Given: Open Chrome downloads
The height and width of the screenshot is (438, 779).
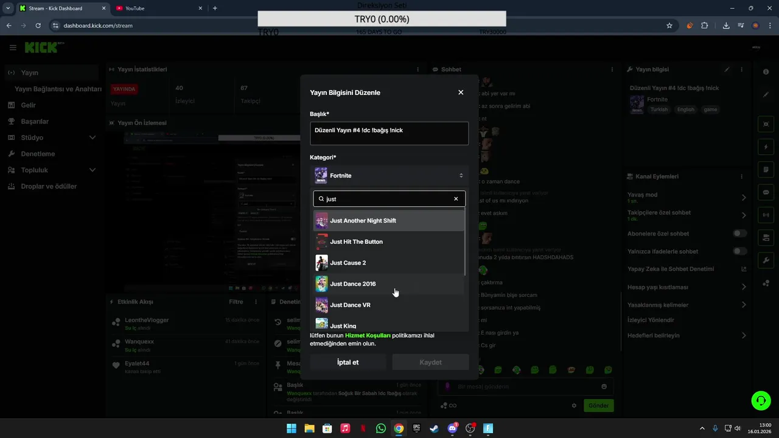Looking at the screenshot, I should [x=726, y=26].
